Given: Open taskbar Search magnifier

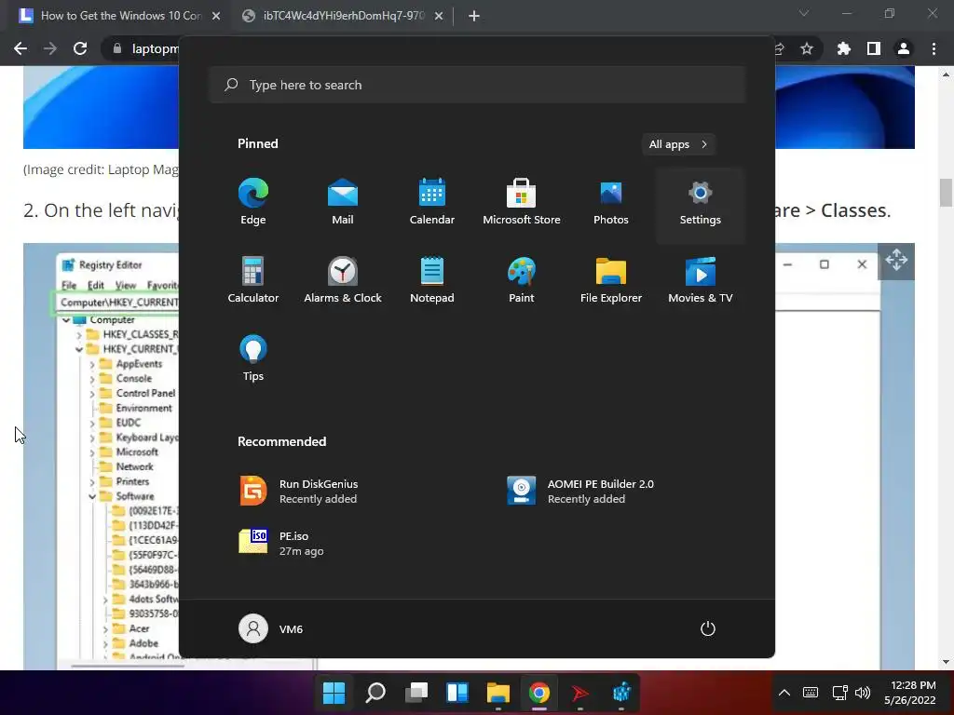Looking at the screenshot, I should [375, 693].
